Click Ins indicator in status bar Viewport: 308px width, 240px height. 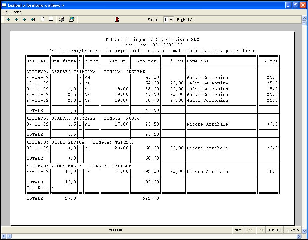pos(261,230)
